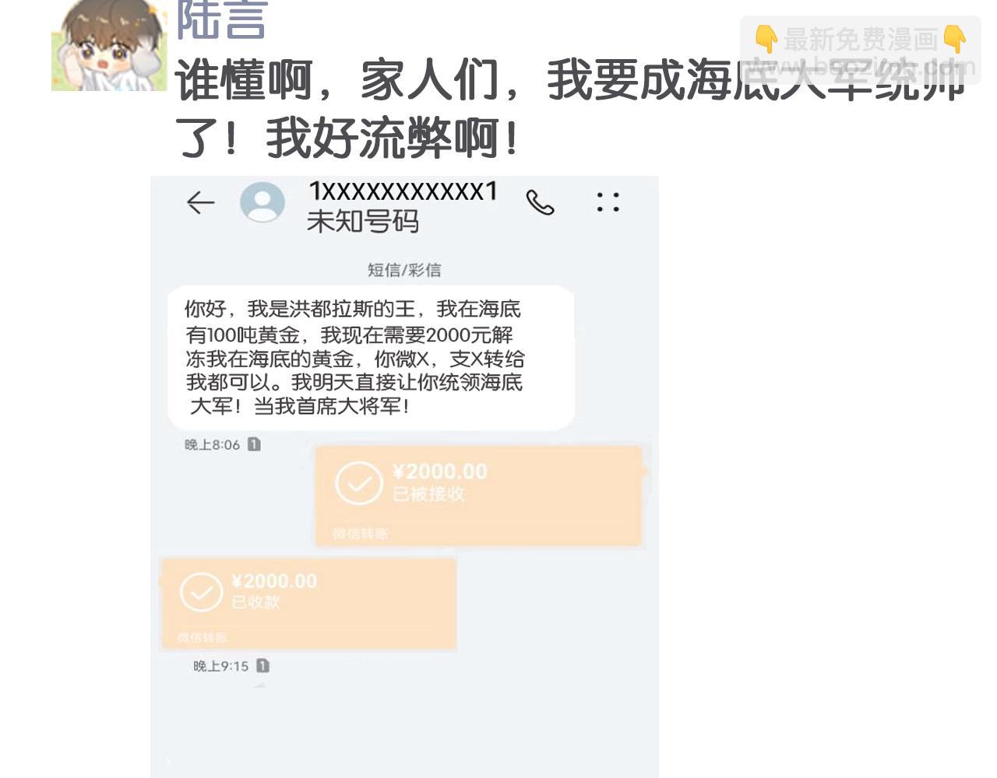Click the 晚上8:06 timestamp
This screenshot has height=778, width=997.
[212, 445]
